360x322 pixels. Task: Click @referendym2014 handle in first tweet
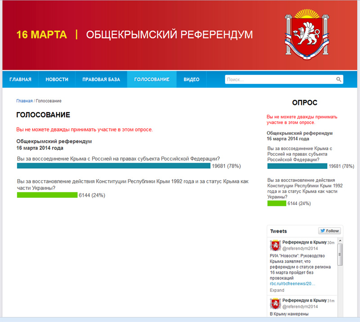point(300,249)
